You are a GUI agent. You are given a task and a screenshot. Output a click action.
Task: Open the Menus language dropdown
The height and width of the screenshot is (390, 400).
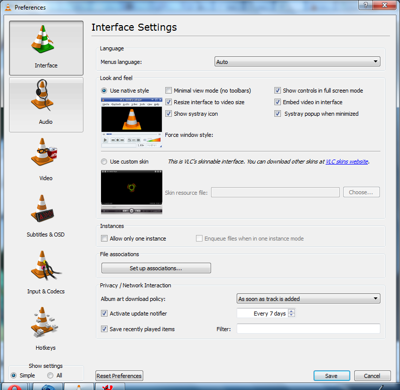tap(297, 62)
